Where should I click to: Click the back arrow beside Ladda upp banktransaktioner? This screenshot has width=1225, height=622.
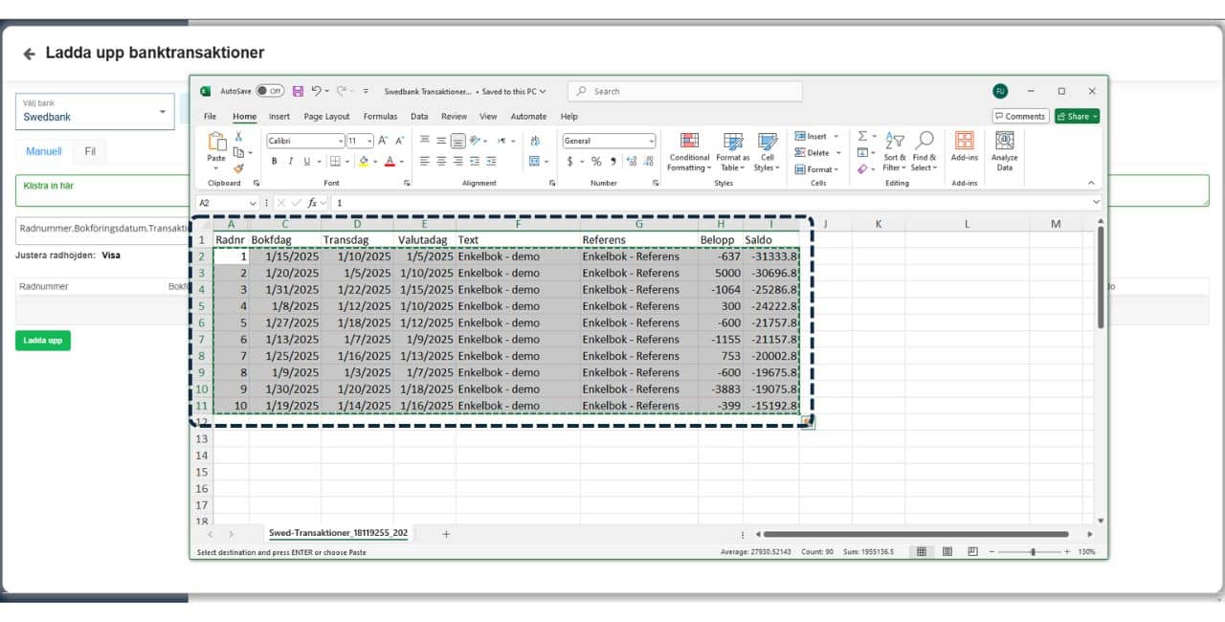[29, 54]
